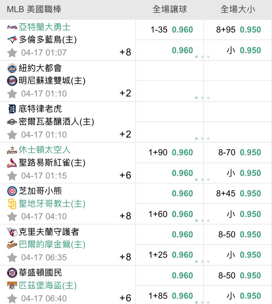Click the Detroit Tigers D logo
The height and width of the screenshot is (304, 272).
click(x=12, y=109)
